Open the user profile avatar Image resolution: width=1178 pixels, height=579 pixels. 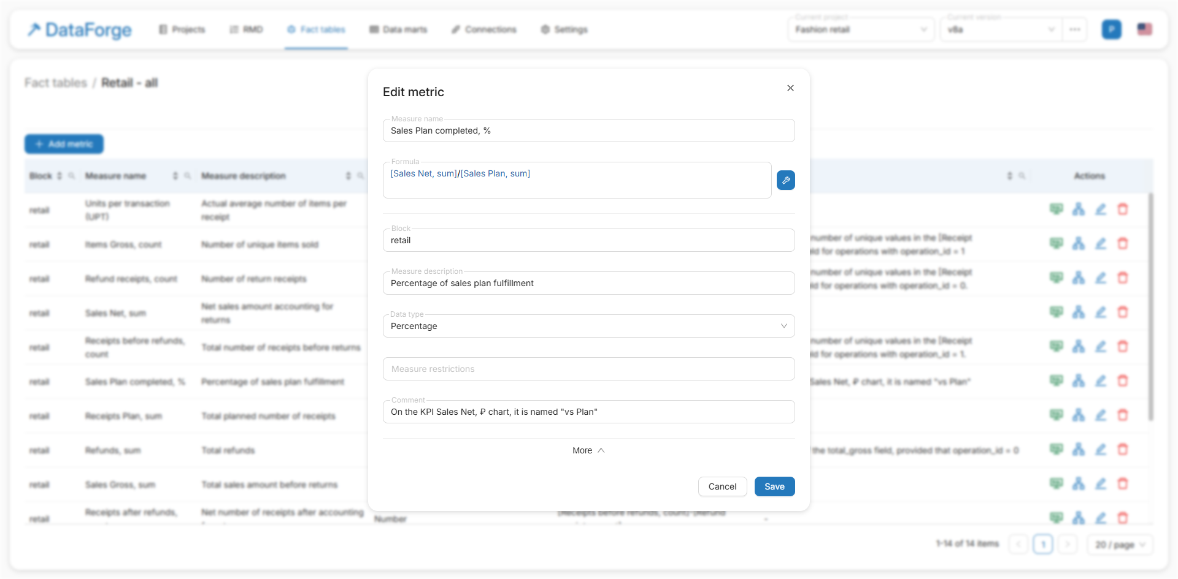tap(1111, 29)
